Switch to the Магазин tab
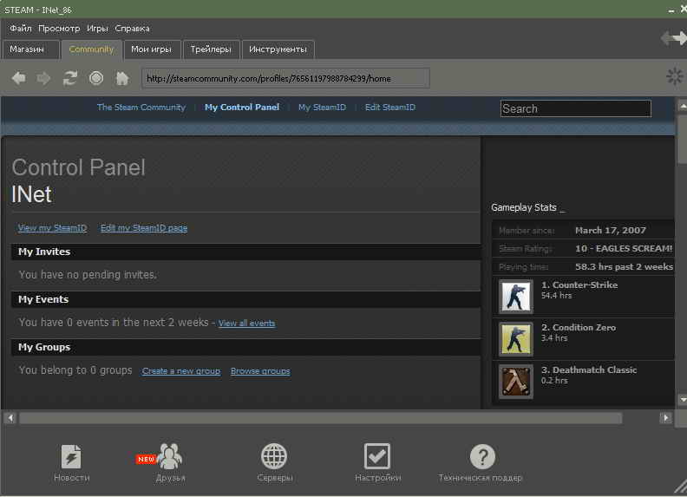 point(30,49)
